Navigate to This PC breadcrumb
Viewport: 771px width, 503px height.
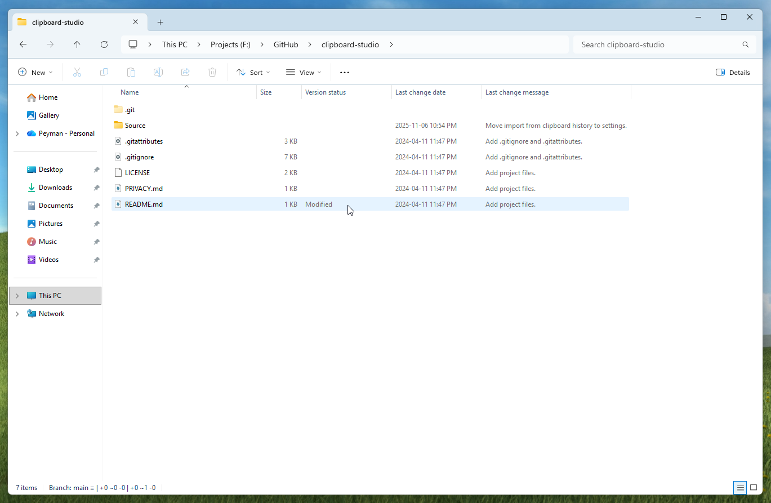[175, 44]
